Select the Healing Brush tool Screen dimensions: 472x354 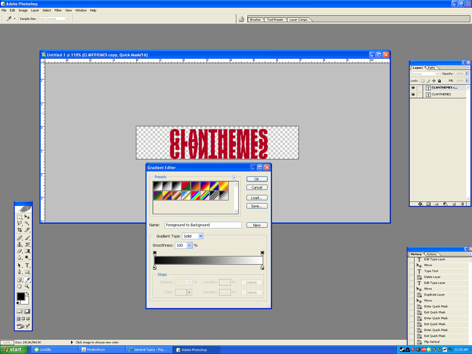19,238
